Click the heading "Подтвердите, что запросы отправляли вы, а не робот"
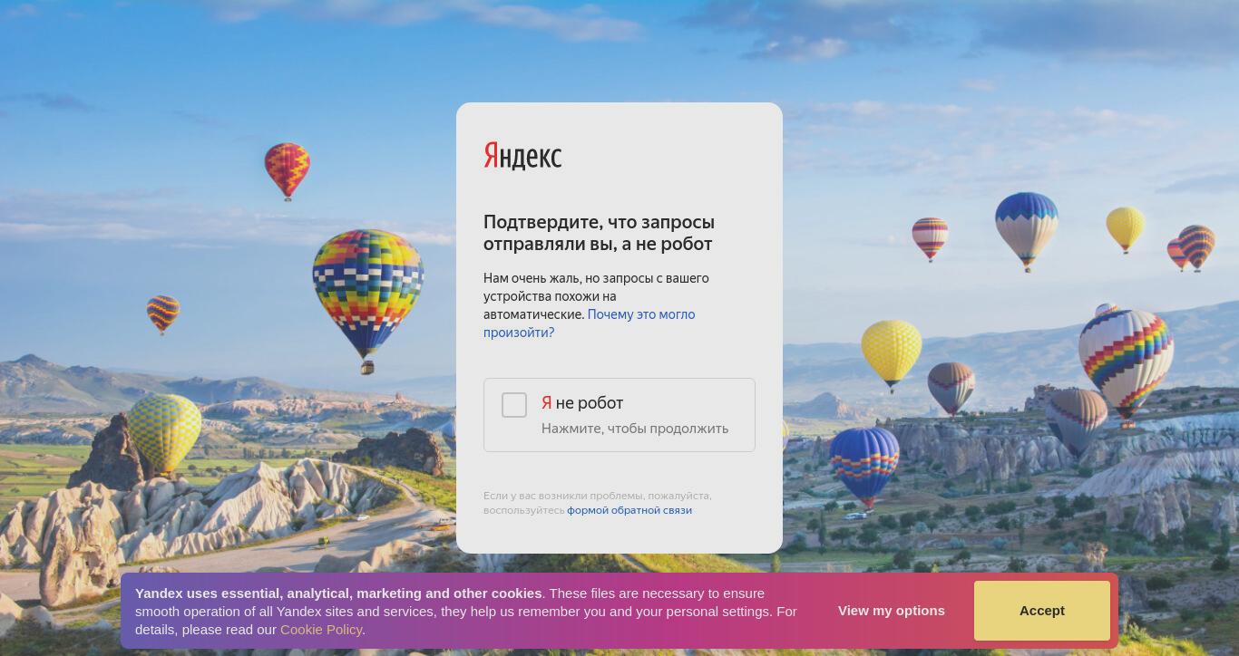This screenshot has height=656, width=1239. 599,233
